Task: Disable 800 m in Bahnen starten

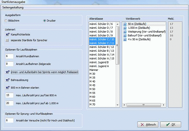Action: pos(8,87)
